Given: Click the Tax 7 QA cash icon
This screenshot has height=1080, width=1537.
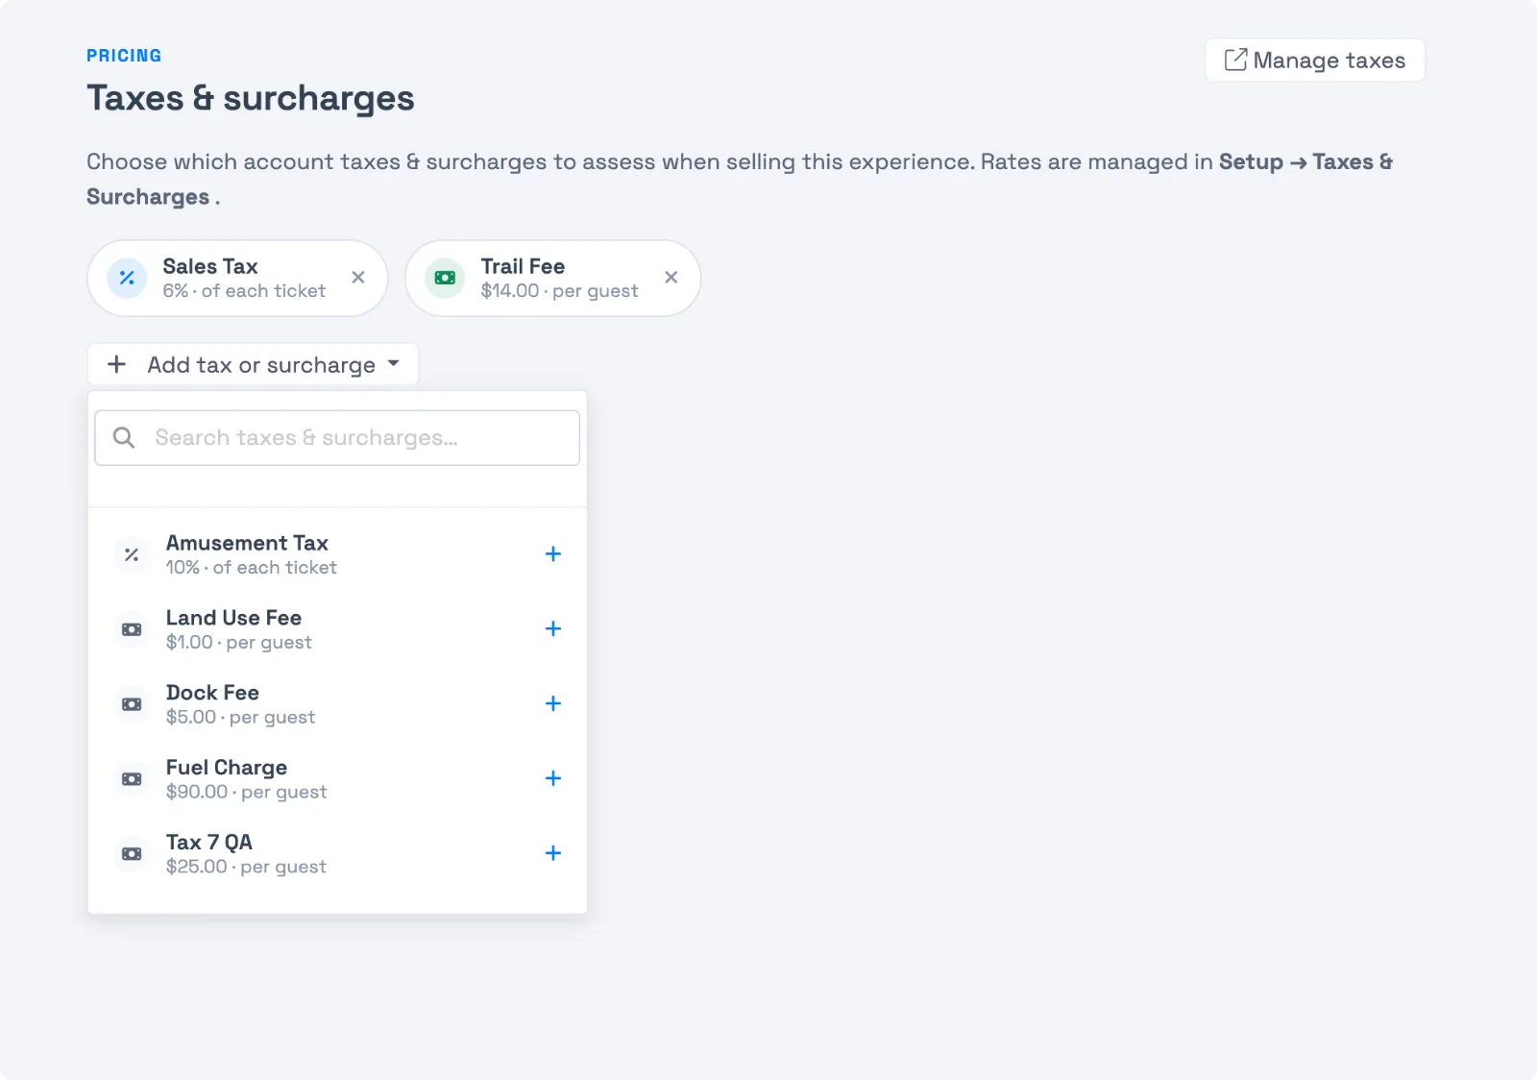Looking at the screenshot, I should pos(132,854).
